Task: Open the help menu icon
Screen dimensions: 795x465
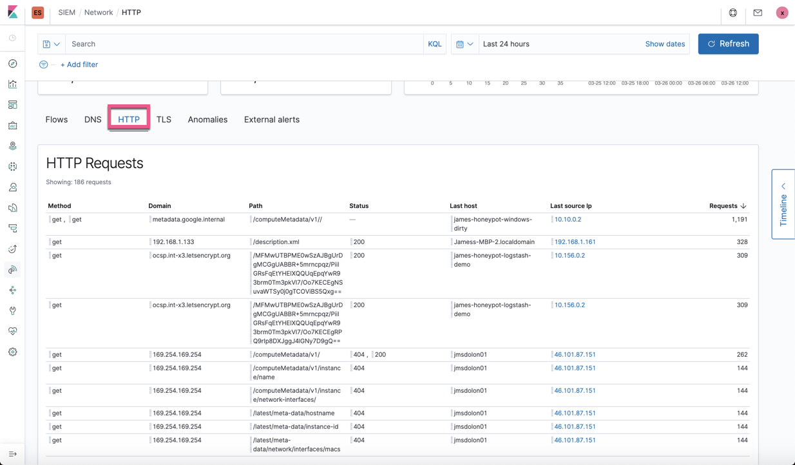Action: click(733, 12)
